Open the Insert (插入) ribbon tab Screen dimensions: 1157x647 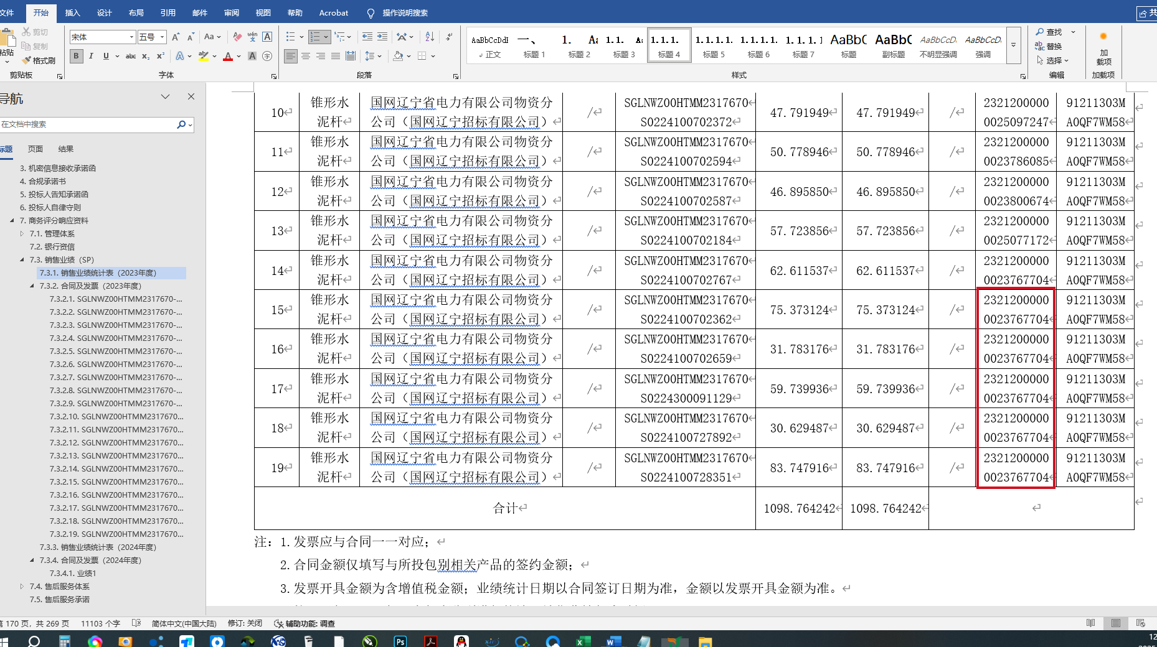[x=72, y=12]
